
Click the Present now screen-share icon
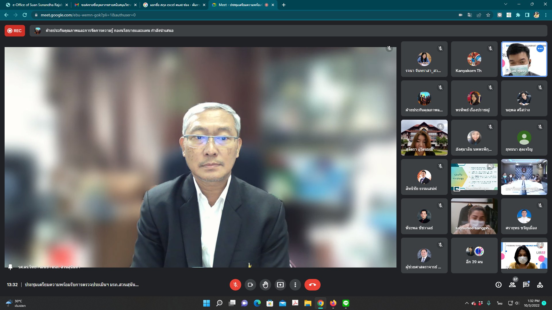[x=280, y=285]
